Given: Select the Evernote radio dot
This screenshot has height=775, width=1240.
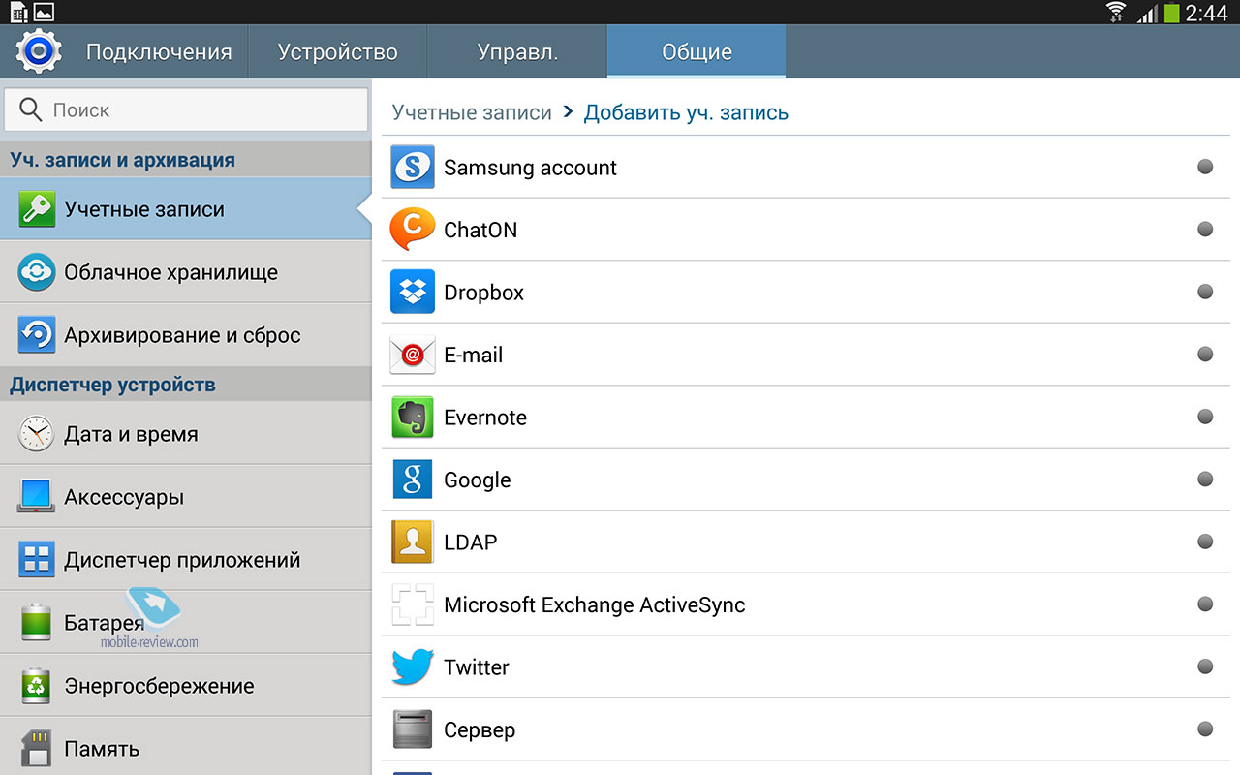Looking at the screenshot, I should coord(1205,417).
